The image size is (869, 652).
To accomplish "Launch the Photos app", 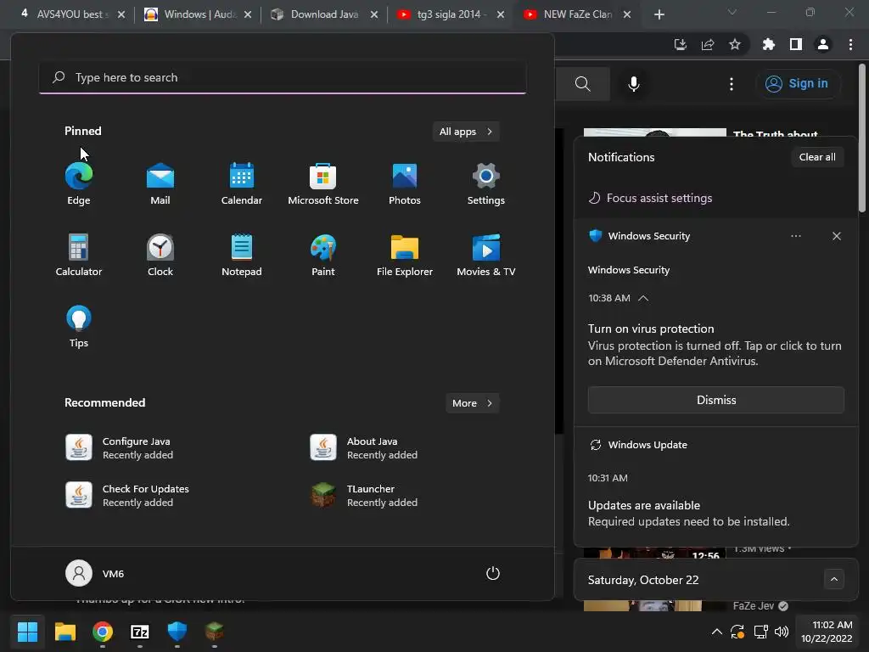I will [x=405, y=184].
